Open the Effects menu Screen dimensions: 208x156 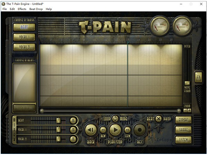pos(22,9)
